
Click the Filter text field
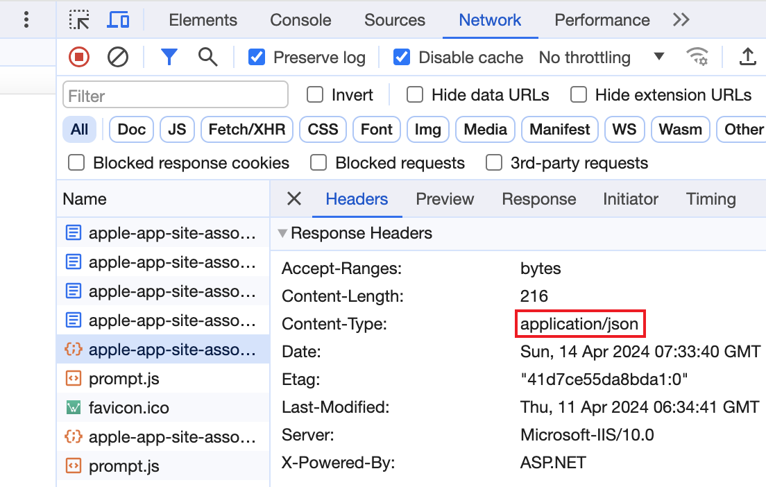click(x=176, y=95)
